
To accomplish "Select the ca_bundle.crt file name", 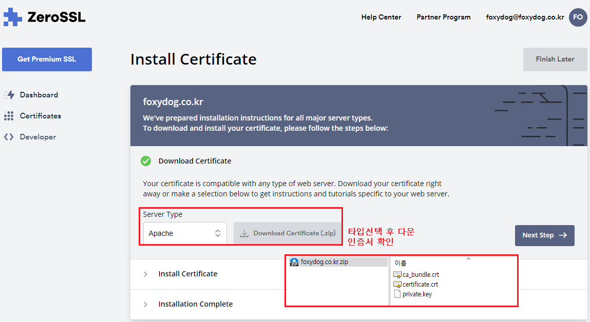I will tap(421, 275).
